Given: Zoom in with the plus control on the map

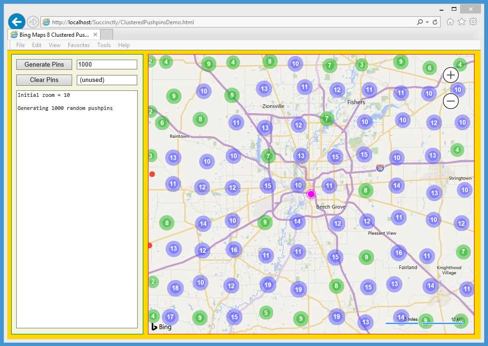Looking at the screenshot, I should pyautogui.click(x=450, y=75).
